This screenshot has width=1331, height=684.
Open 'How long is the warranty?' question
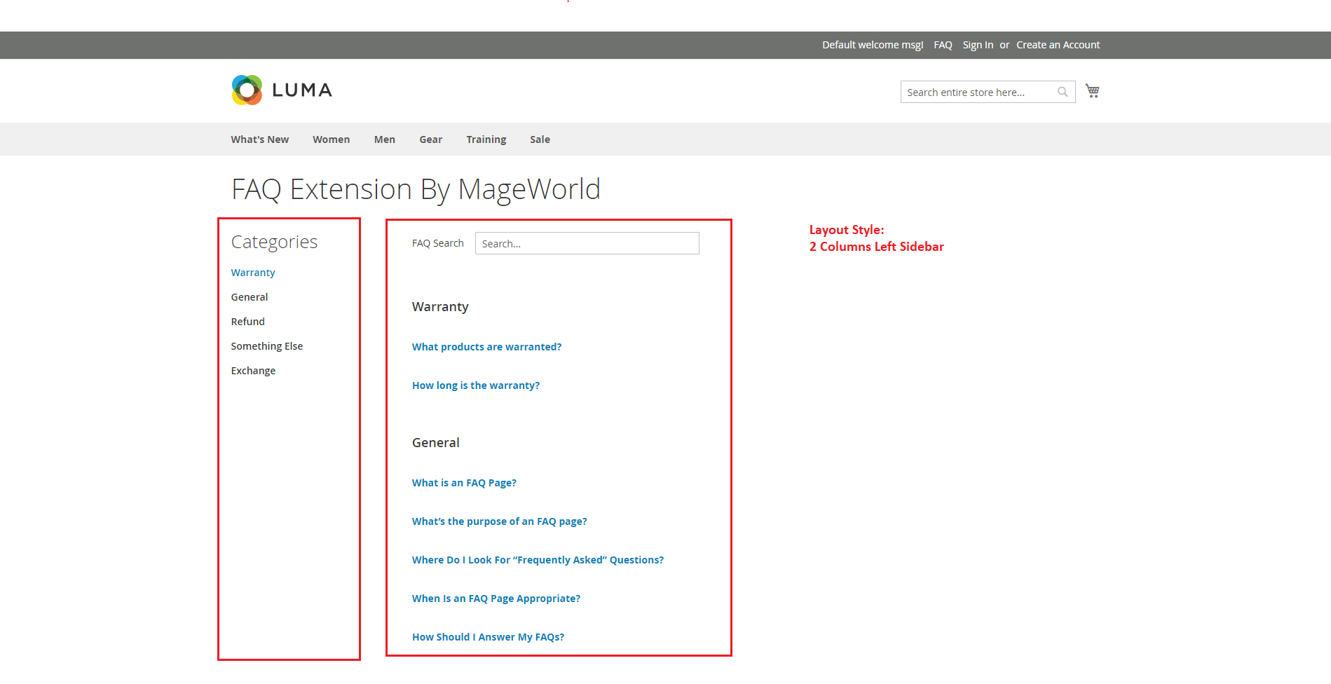pyautogui.click(x=476, y=385)
